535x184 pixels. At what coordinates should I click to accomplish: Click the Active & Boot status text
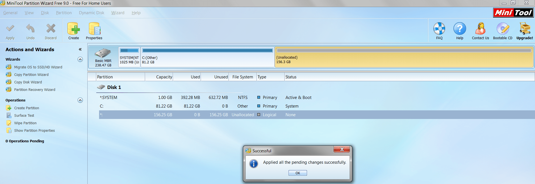[298, 98]
